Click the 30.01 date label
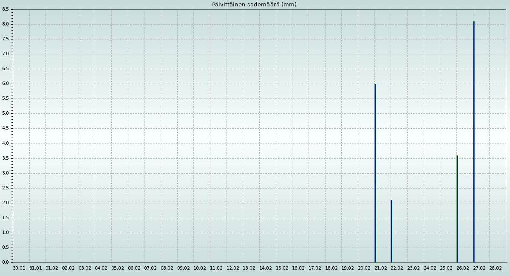The image size is (510, 276). (x=19, y=268)
